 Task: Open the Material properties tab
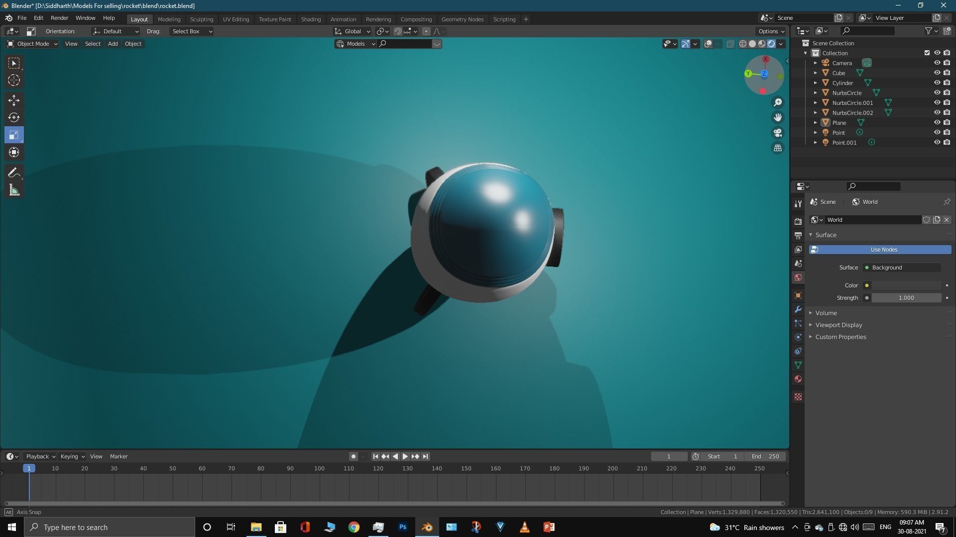click(798, 379)
